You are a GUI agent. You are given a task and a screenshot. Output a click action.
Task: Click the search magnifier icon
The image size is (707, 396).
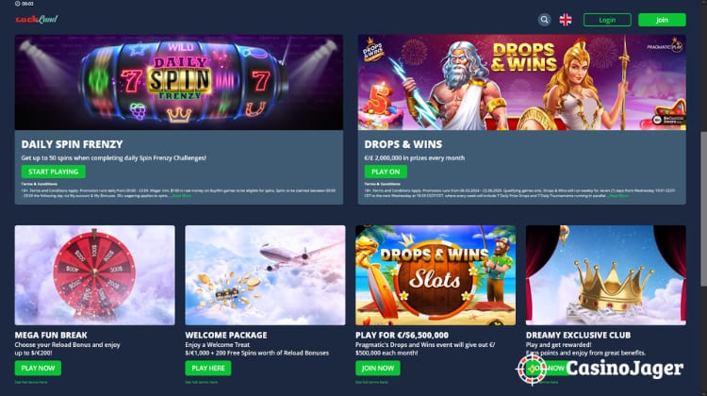[544, 20]
